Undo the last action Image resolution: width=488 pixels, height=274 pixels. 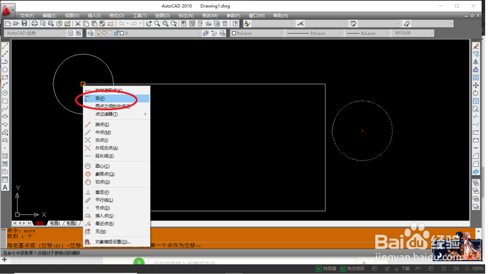122,23
